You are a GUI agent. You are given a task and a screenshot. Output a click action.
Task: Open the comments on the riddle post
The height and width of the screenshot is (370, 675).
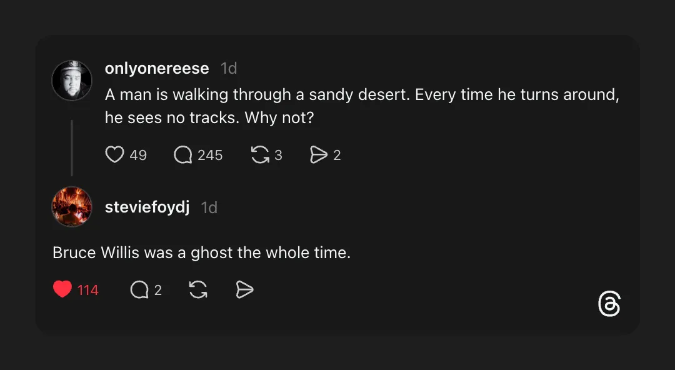coord(183,154)
